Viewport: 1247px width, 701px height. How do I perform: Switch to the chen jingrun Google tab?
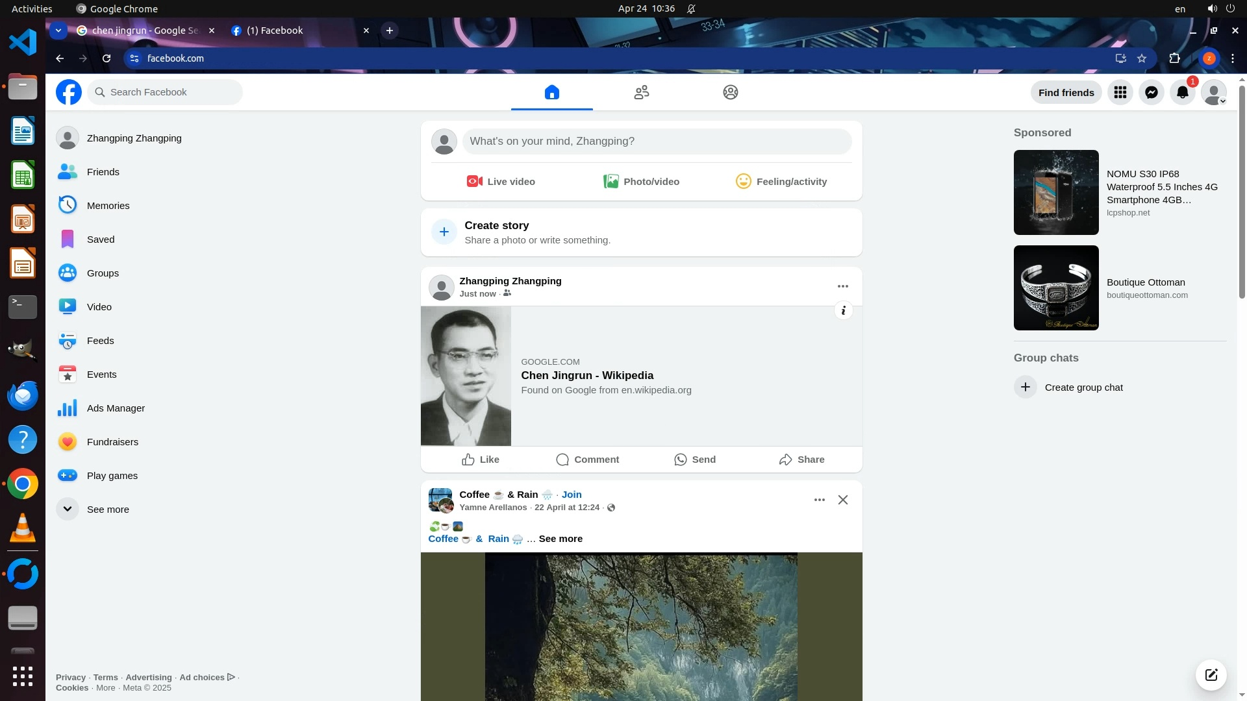[x=144, y=31]
